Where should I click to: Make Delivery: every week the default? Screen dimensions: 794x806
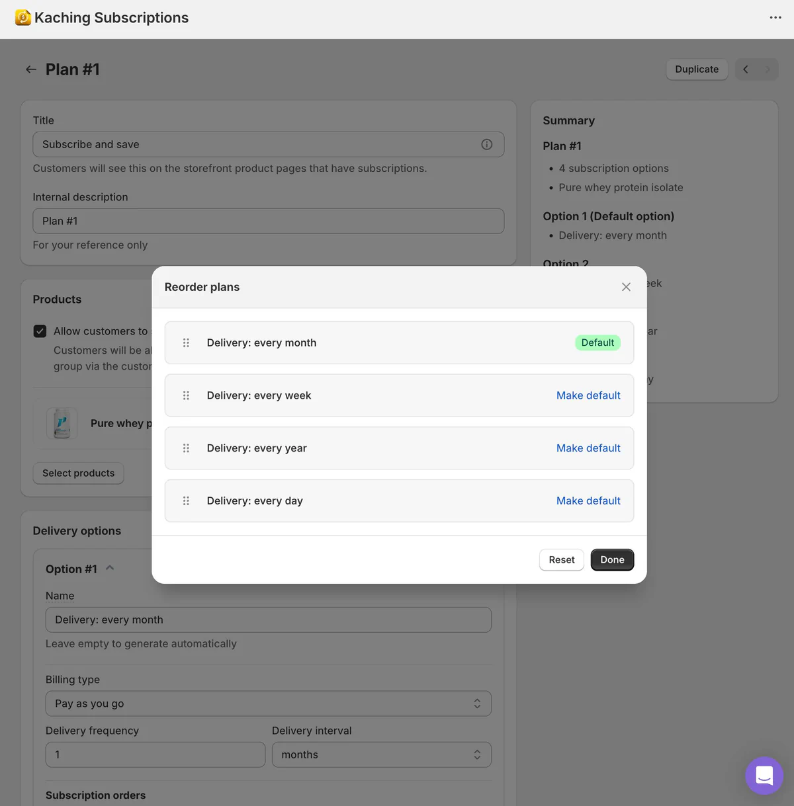click(x=588, y=395)
